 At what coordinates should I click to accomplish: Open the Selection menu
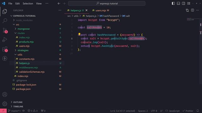(x=28, y=3)
